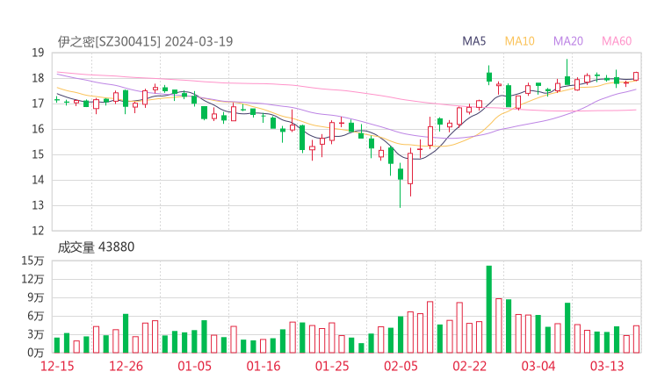
Task: Click the 12-15 date axis label
Action: coord(57,366)
